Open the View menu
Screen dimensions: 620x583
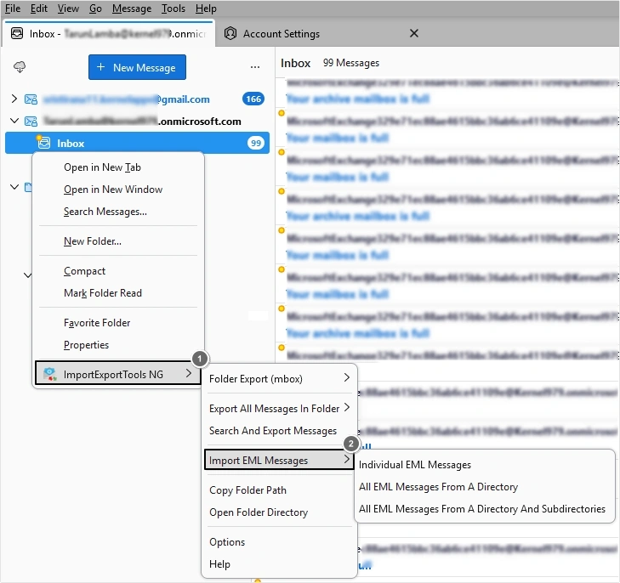[x=68, y=8]
